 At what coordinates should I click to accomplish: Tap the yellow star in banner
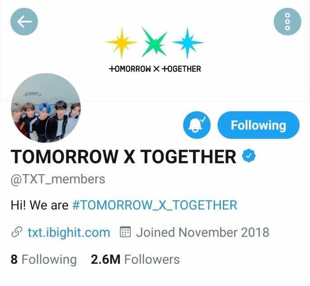[121, 43]
